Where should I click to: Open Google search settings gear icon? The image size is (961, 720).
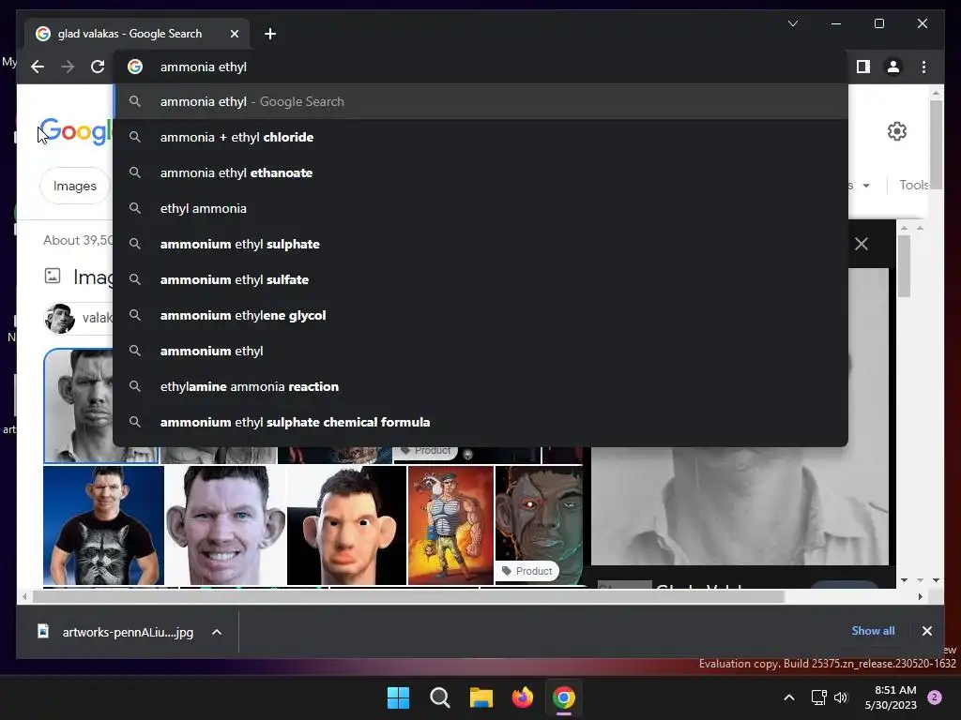click(896, 131)
